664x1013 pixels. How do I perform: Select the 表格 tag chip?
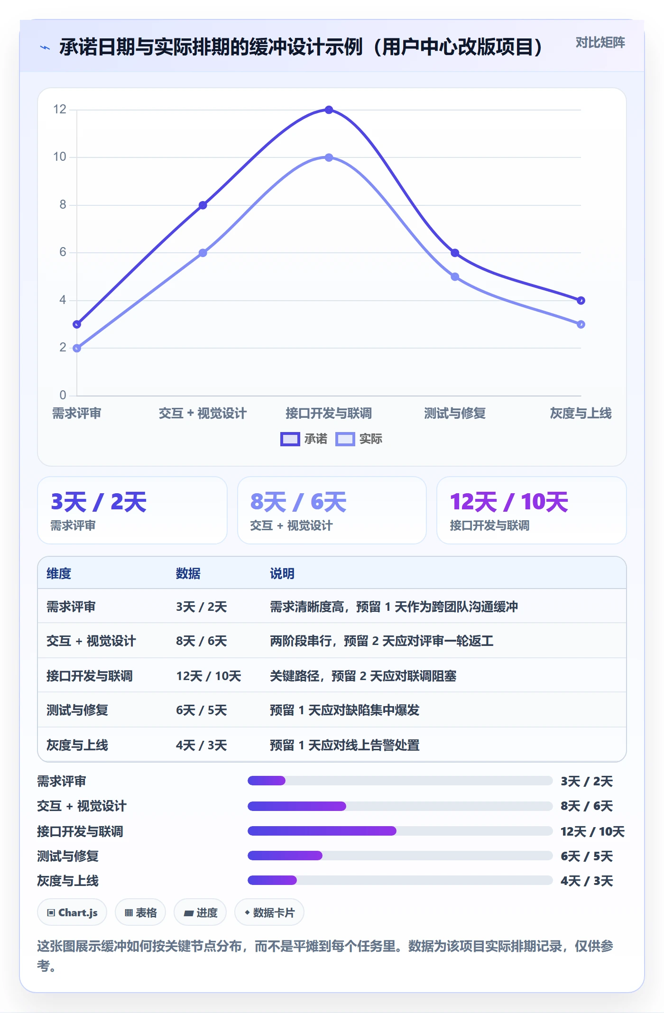[140, 912]
